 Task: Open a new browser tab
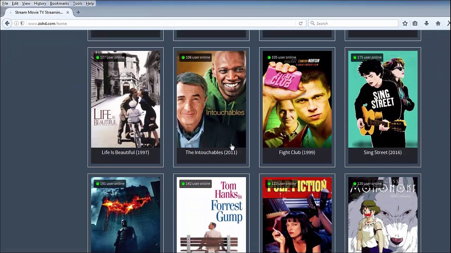78,12
